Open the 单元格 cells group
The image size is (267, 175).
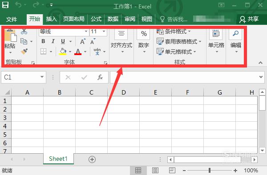click(216, 41)
